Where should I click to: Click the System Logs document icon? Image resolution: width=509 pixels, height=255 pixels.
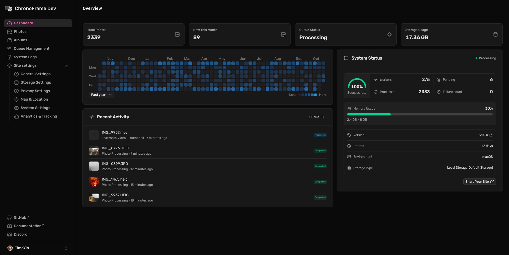point(10,57)
